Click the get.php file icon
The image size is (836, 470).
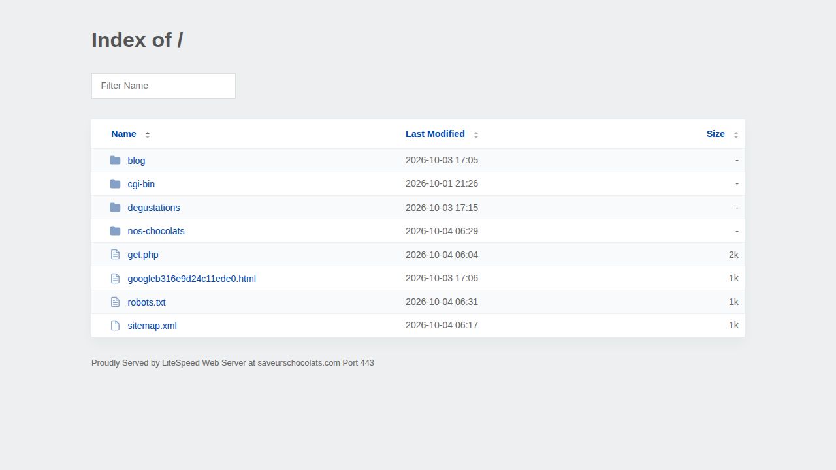click(116, 255)
